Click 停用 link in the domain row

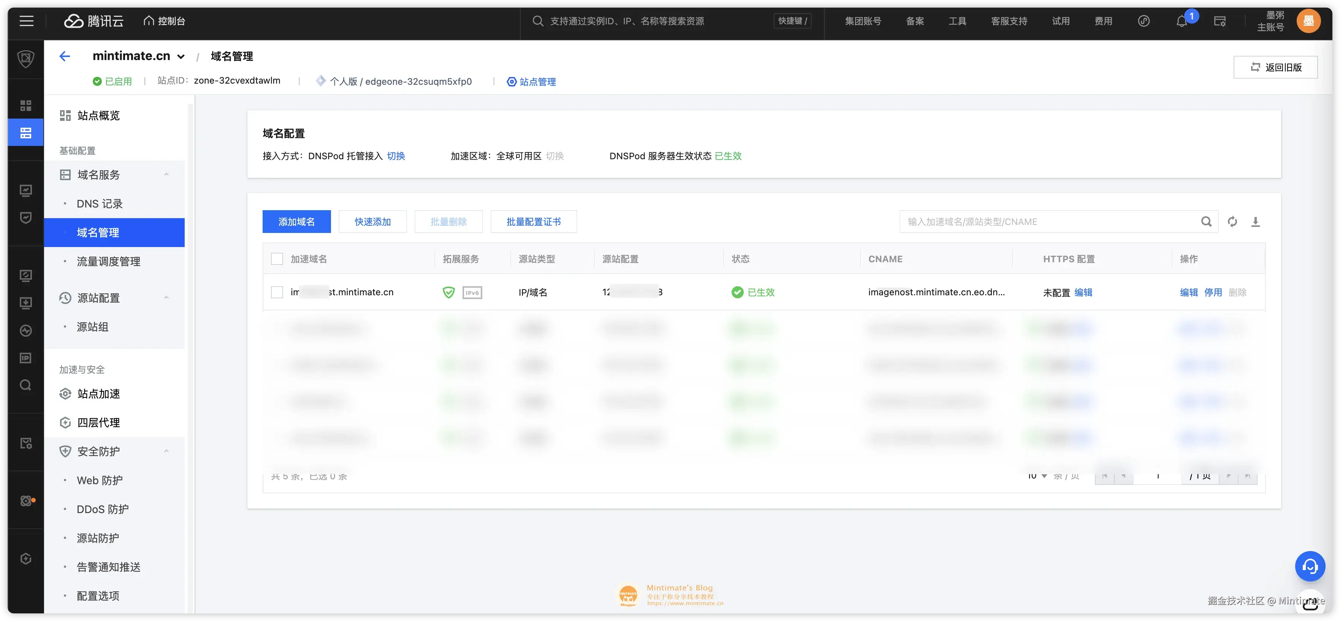pyautogui.click(x=1213, y=292)
